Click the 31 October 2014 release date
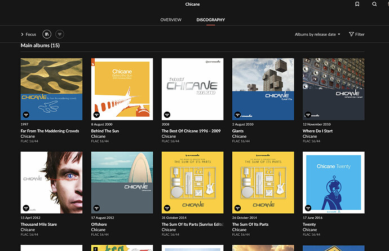 click(174, 218)
